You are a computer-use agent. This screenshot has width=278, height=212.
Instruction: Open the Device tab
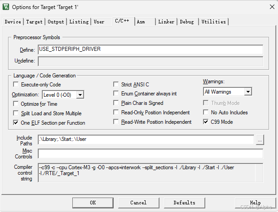13,22
